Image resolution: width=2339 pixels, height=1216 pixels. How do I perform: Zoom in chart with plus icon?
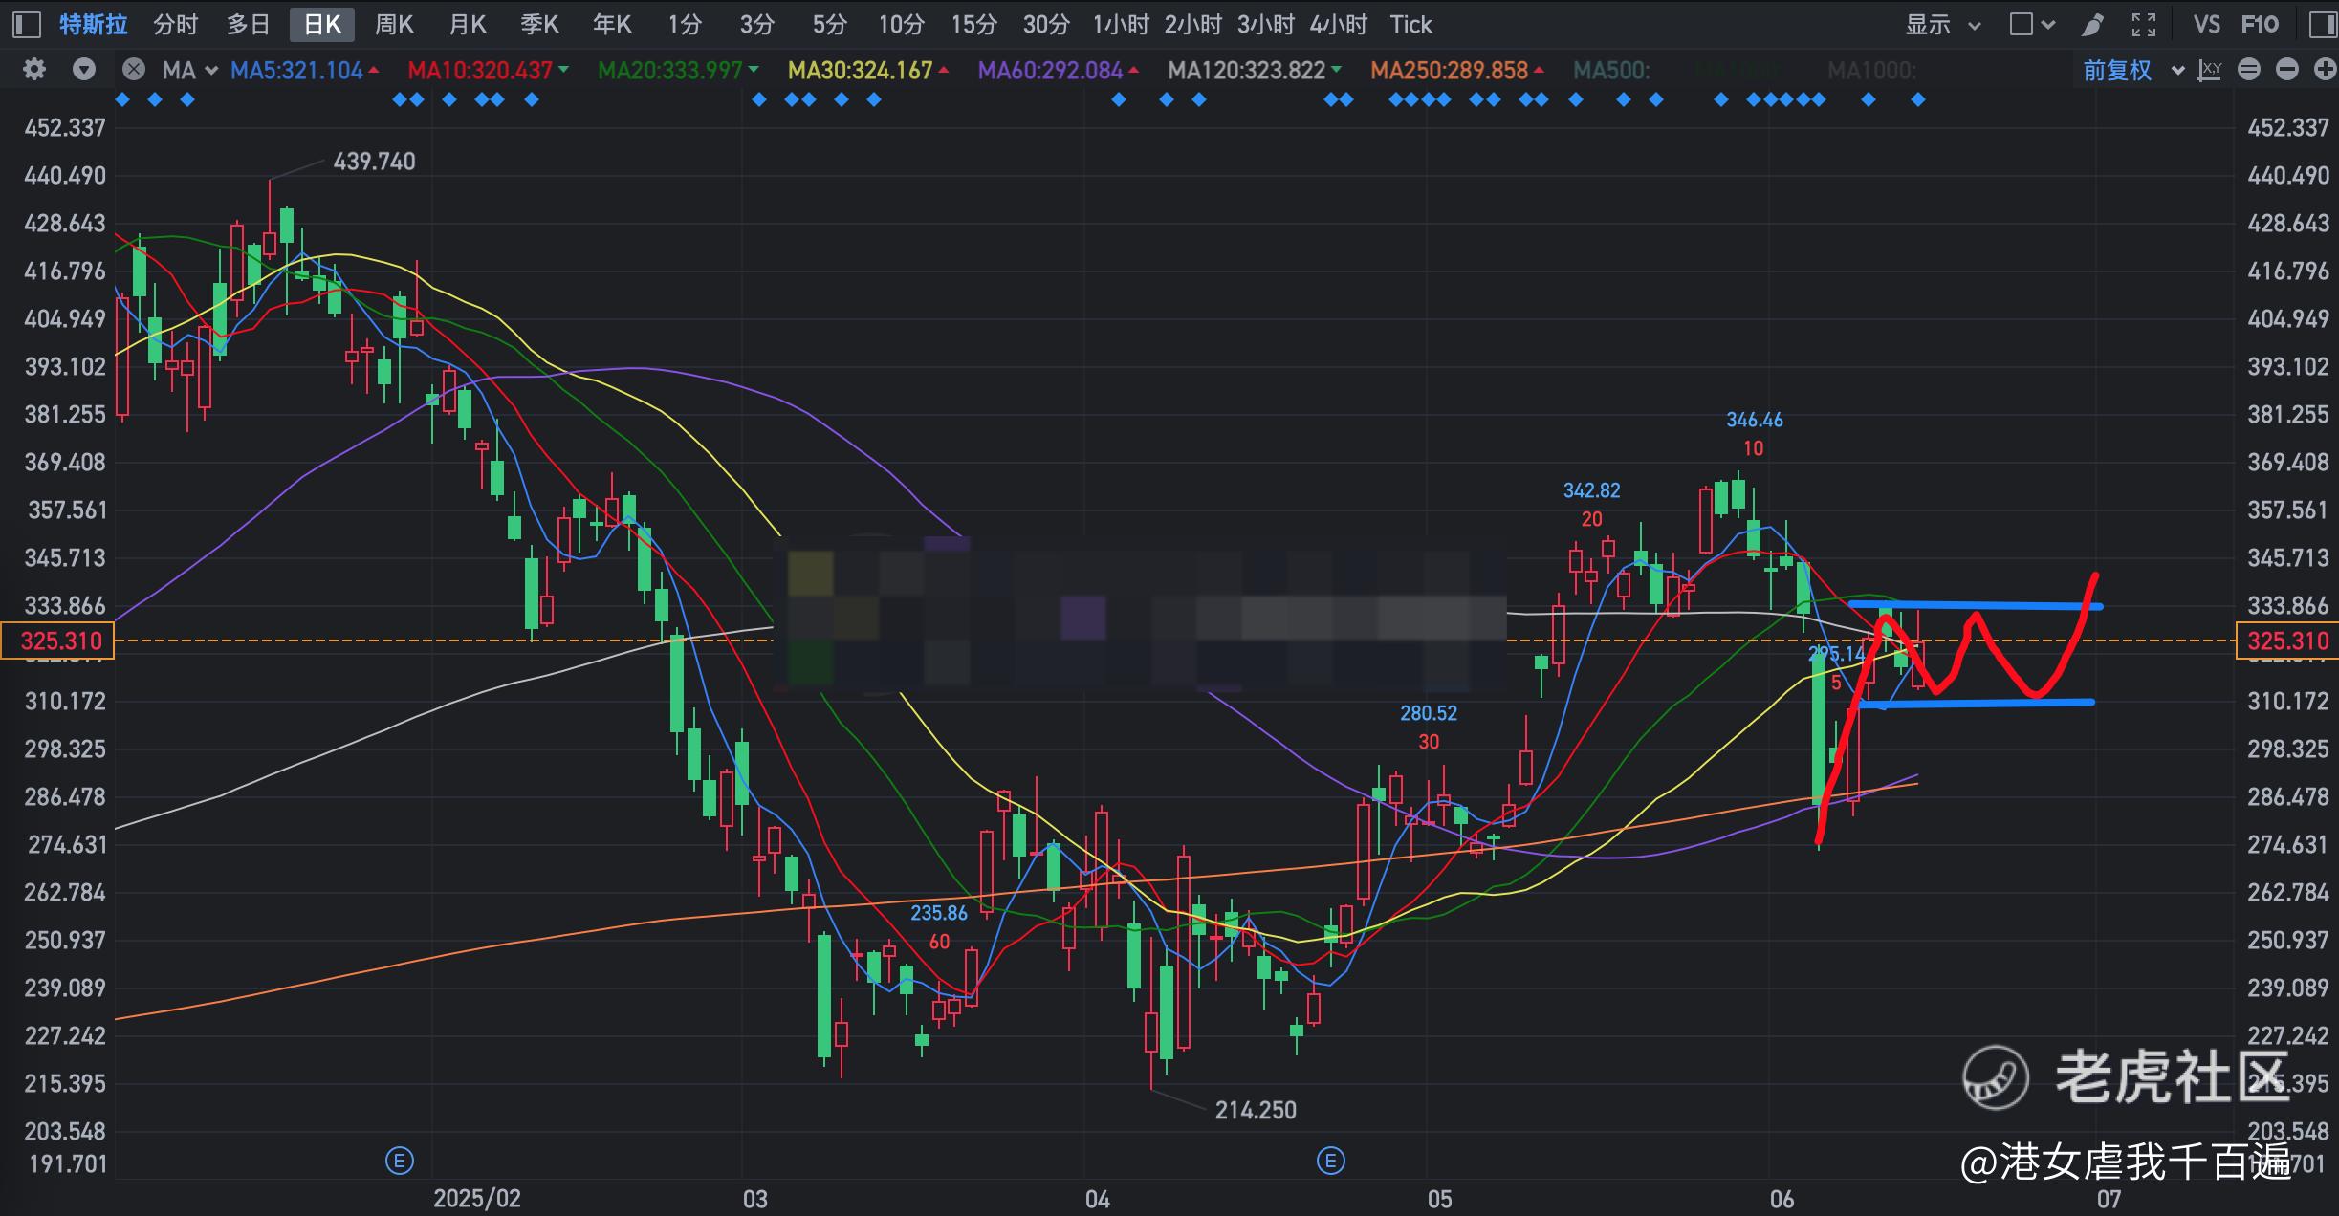(2324, 70)
